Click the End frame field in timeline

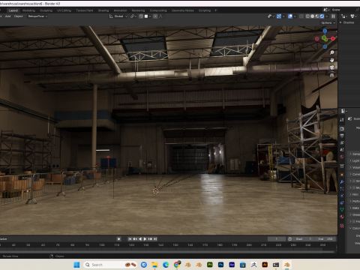tap(325, 239)
